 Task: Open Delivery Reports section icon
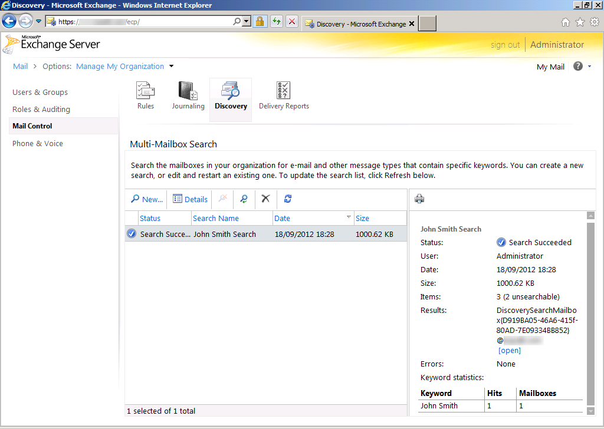click(x=284, y=96)
